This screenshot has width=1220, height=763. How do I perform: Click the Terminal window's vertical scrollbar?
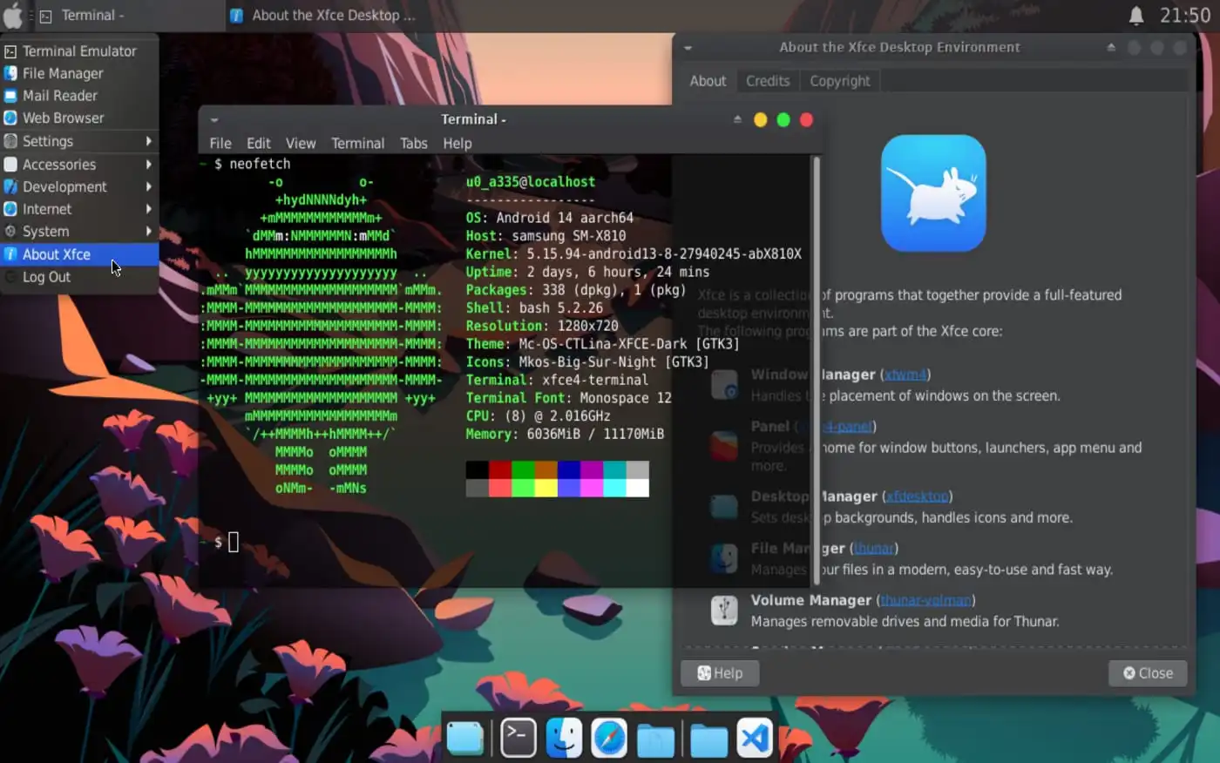817,370
